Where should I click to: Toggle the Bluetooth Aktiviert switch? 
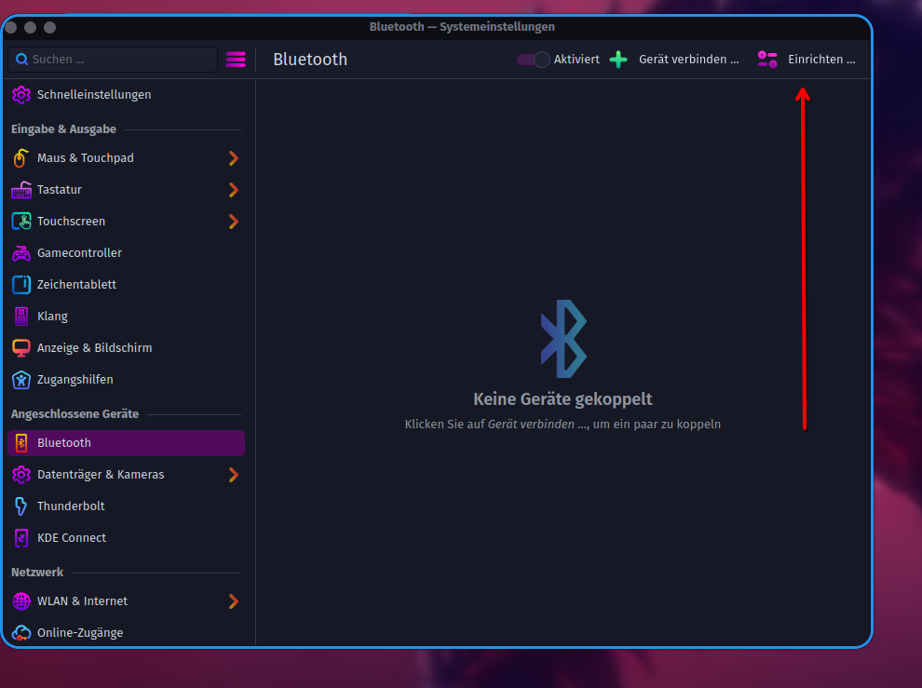(x=533, y=60)
